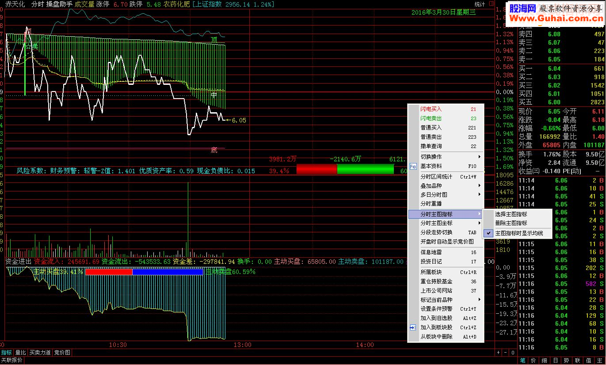Expand the 标记当前品种 submenu
Screen dimensions: 606x365
point(446,300)
